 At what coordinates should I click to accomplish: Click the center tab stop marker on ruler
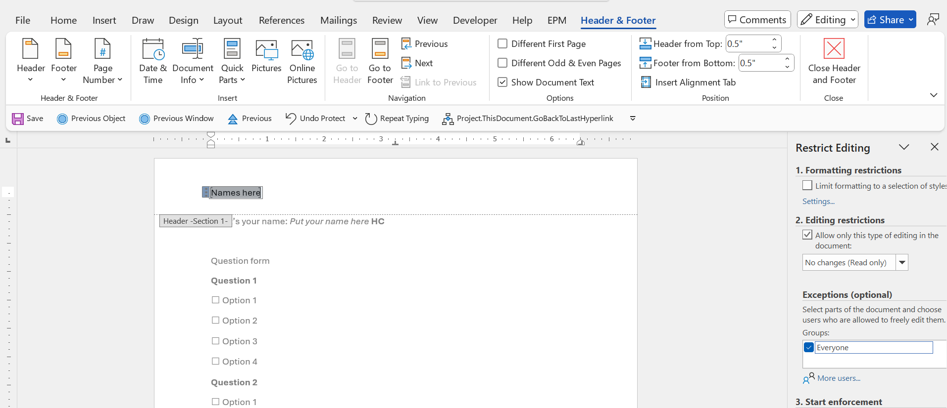pyautogui.click(x=395, y=143)
